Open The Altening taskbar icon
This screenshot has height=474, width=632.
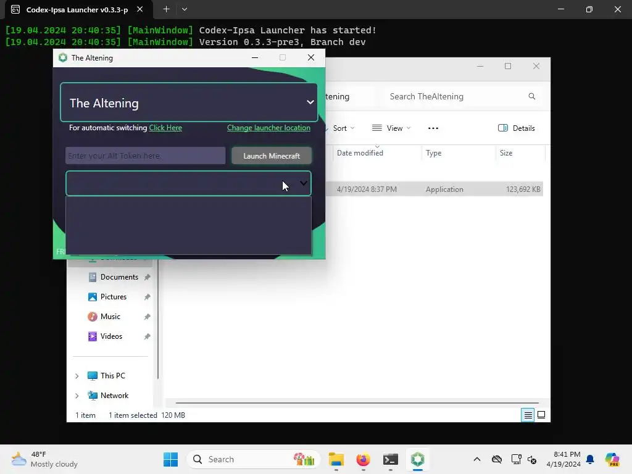point(418,459)
